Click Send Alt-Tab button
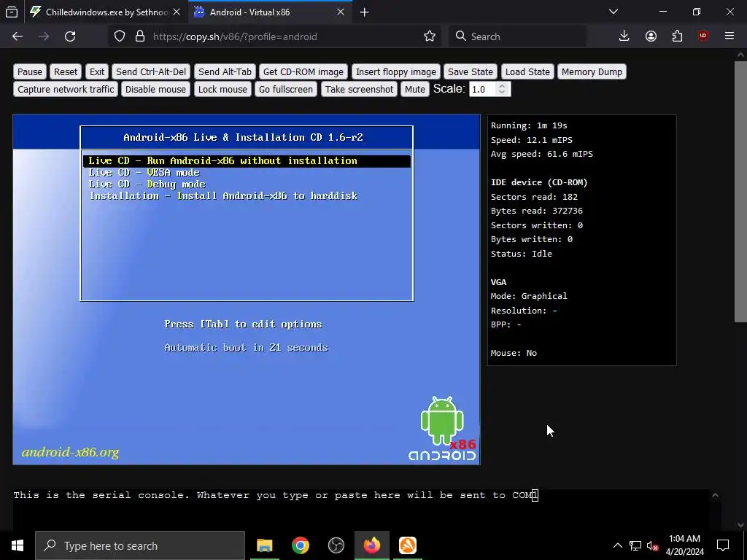Image resolution: width=747 pixels, height=560 pixels. (225, 72)
